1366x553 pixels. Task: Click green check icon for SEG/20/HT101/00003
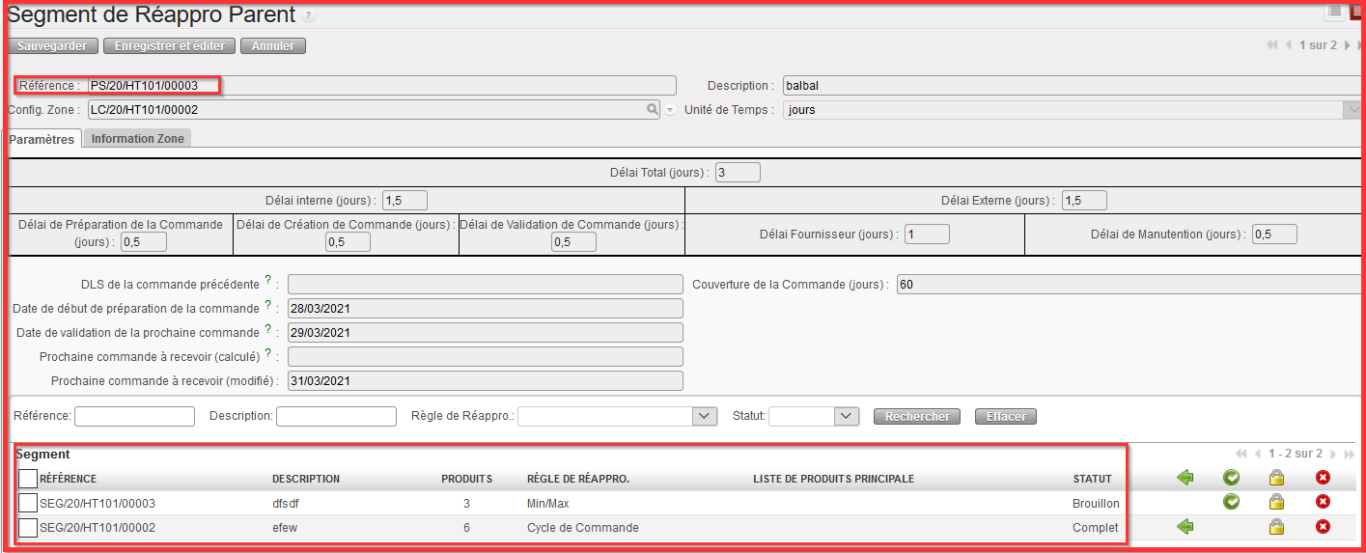click(1231, 502)
